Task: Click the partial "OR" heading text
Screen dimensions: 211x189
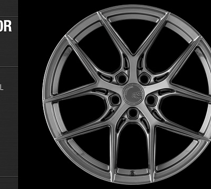Action: [x=6, y=26]
